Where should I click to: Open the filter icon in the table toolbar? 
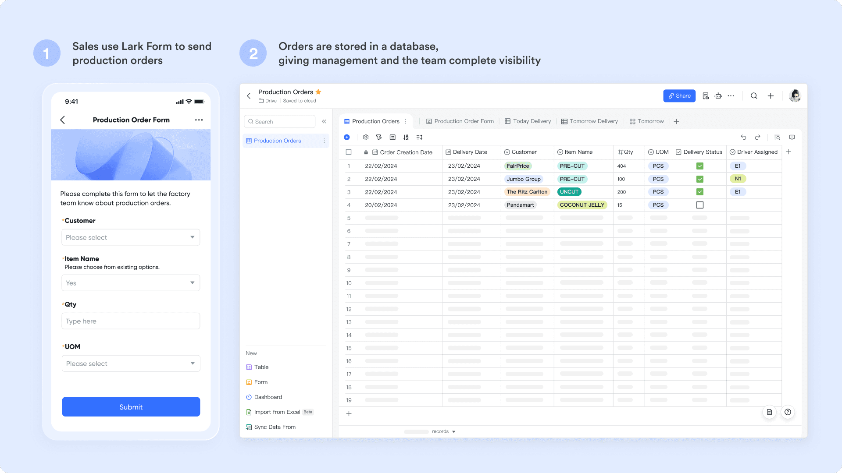379,137
